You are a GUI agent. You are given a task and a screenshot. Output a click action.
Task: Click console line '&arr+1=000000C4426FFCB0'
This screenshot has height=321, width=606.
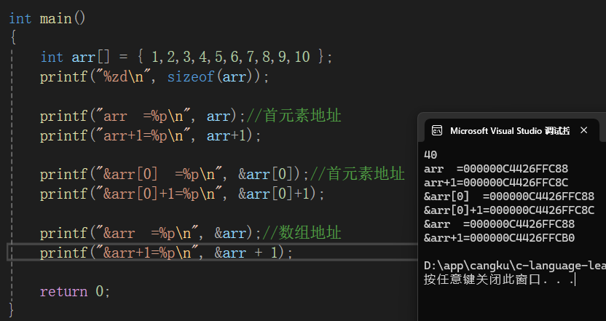(x=500, y=238)
